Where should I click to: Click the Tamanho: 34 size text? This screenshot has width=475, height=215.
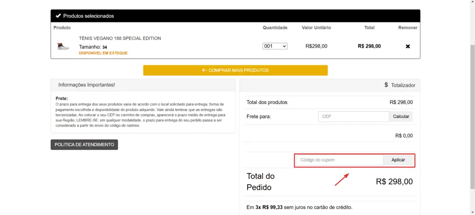tap(93, 47)
